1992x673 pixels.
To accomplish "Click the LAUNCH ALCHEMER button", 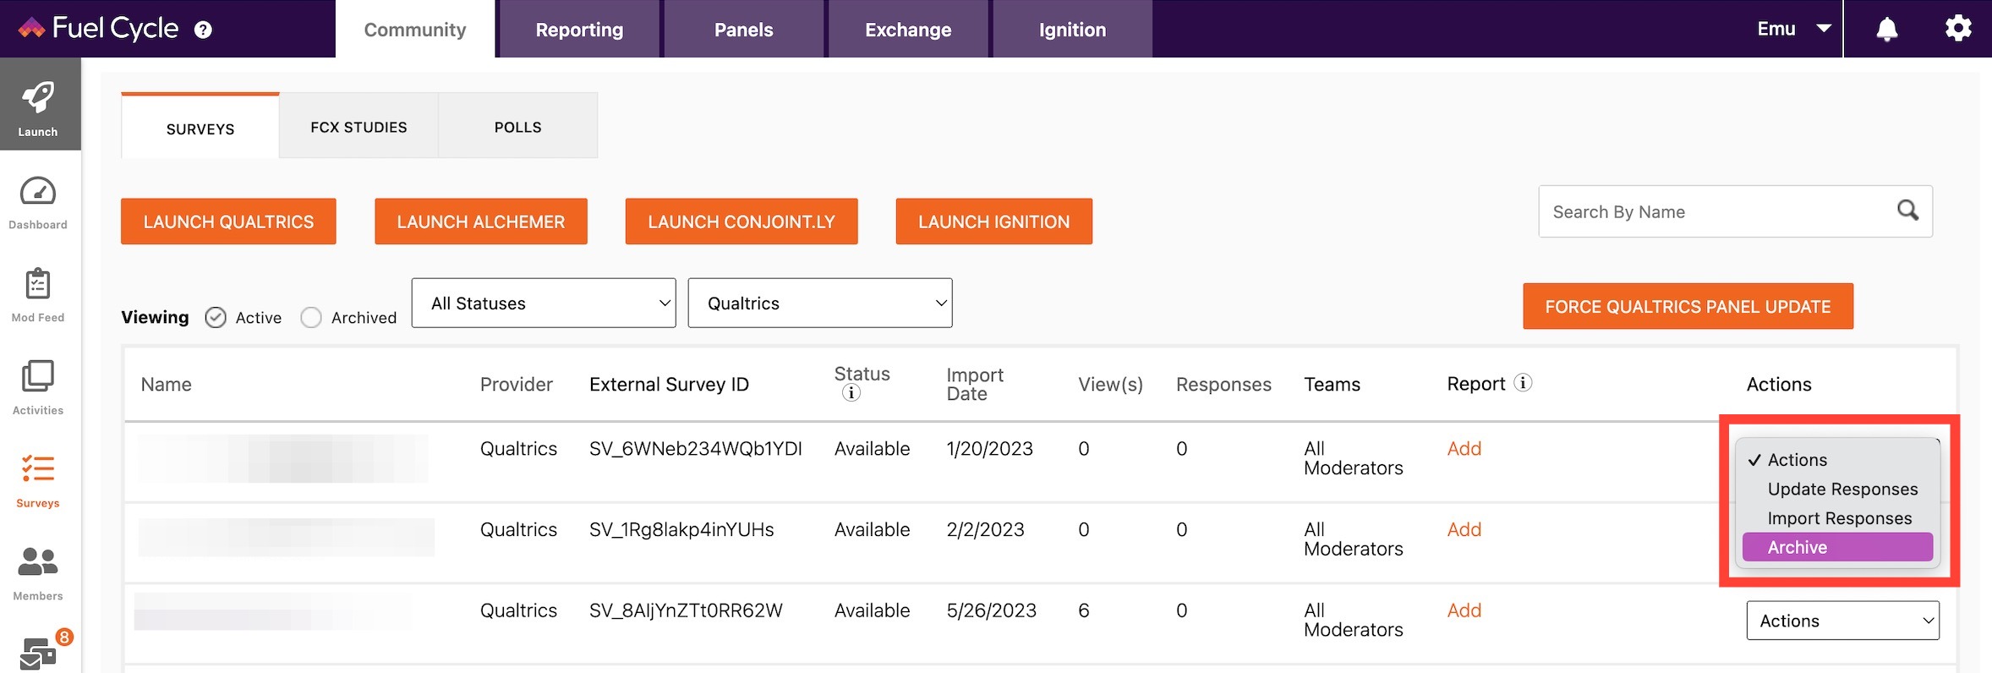I will tap(481, 222).
